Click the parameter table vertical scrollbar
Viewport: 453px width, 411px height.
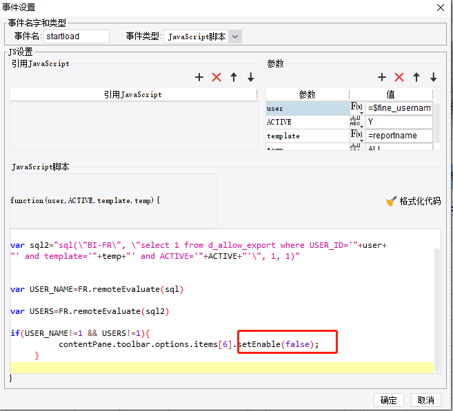(x=437, y=123)
